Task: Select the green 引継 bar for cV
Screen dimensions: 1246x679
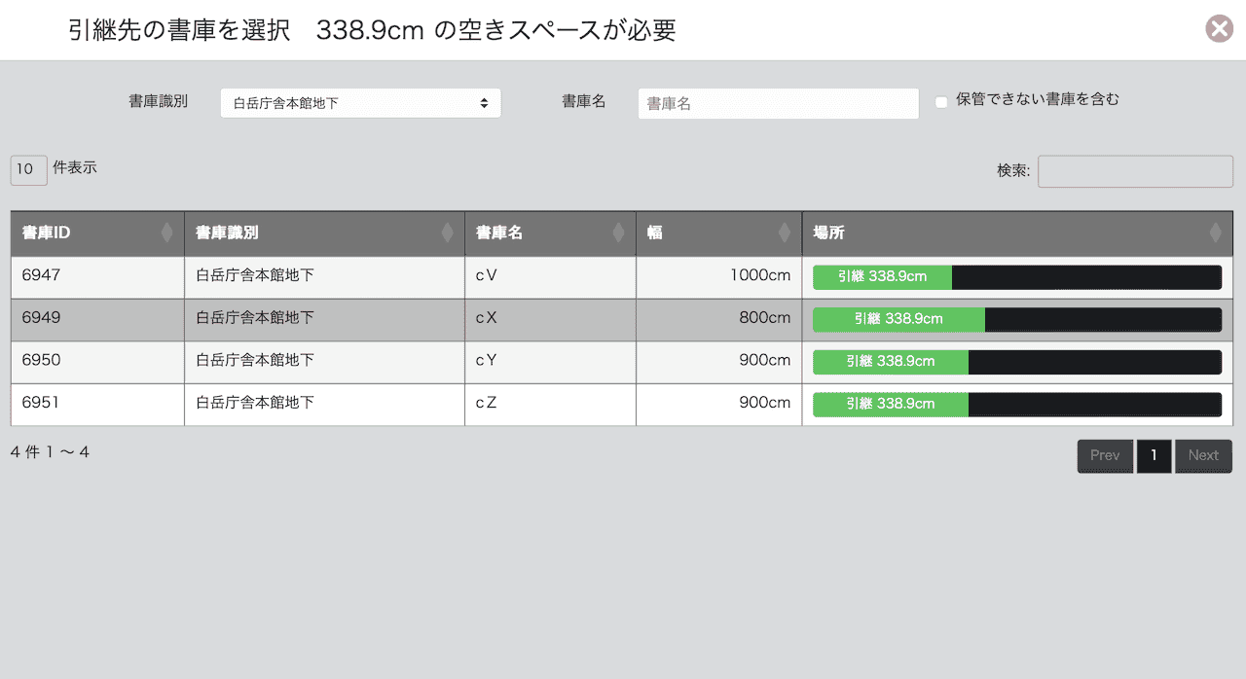Action: (882, 277)
